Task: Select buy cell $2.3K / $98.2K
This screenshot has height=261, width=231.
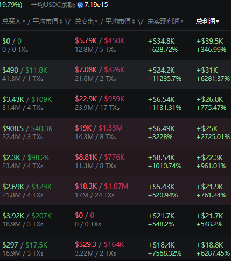Action: (26, 157)
